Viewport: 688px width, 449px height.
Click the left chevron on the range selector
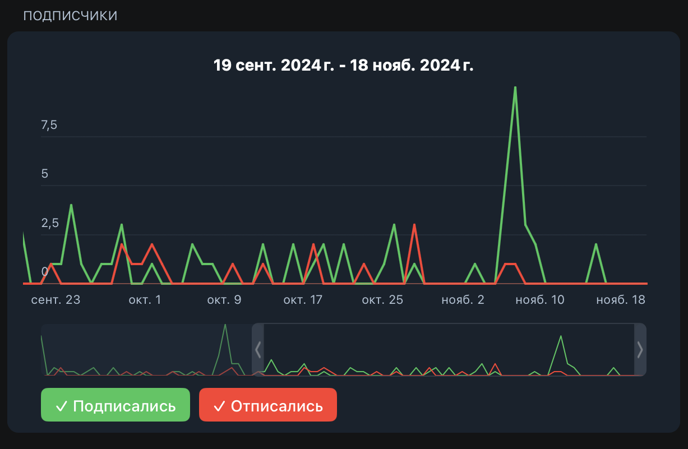pos(258,350)
